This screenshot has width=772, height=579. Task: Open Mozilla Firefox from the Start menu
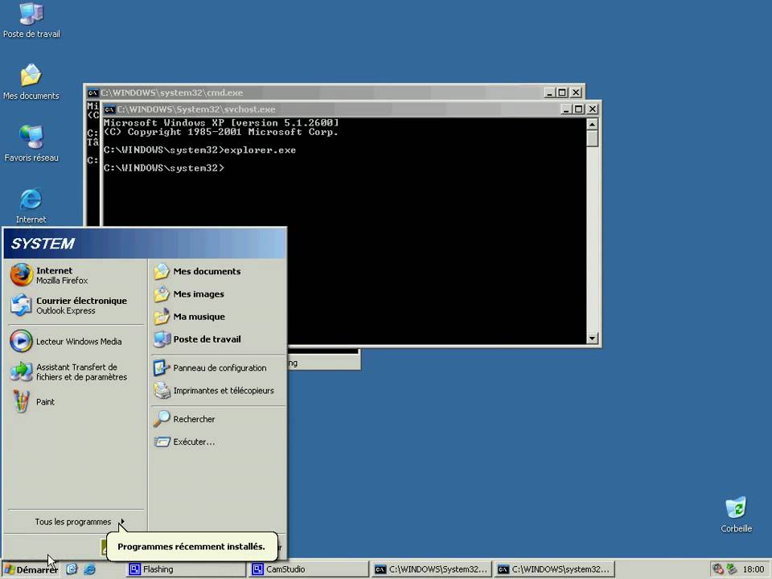point(76,275)
